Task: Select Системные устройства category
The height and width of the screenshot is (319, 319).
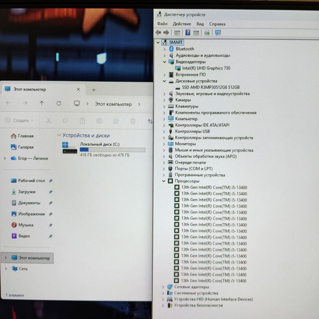Action: [x=196, y=293]
